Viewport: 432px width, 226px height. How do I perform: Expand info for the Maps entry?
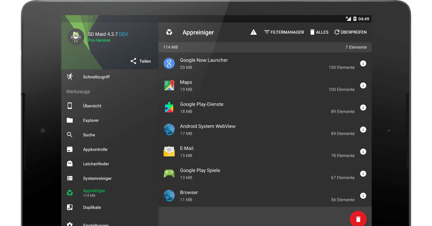coord(363,85)
